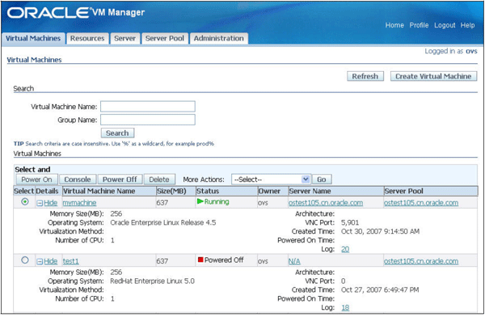Click 'Oct 30, 2007 9:14:50 AM' created time
The image size is (485, 317).
click(x=380, y=231)
